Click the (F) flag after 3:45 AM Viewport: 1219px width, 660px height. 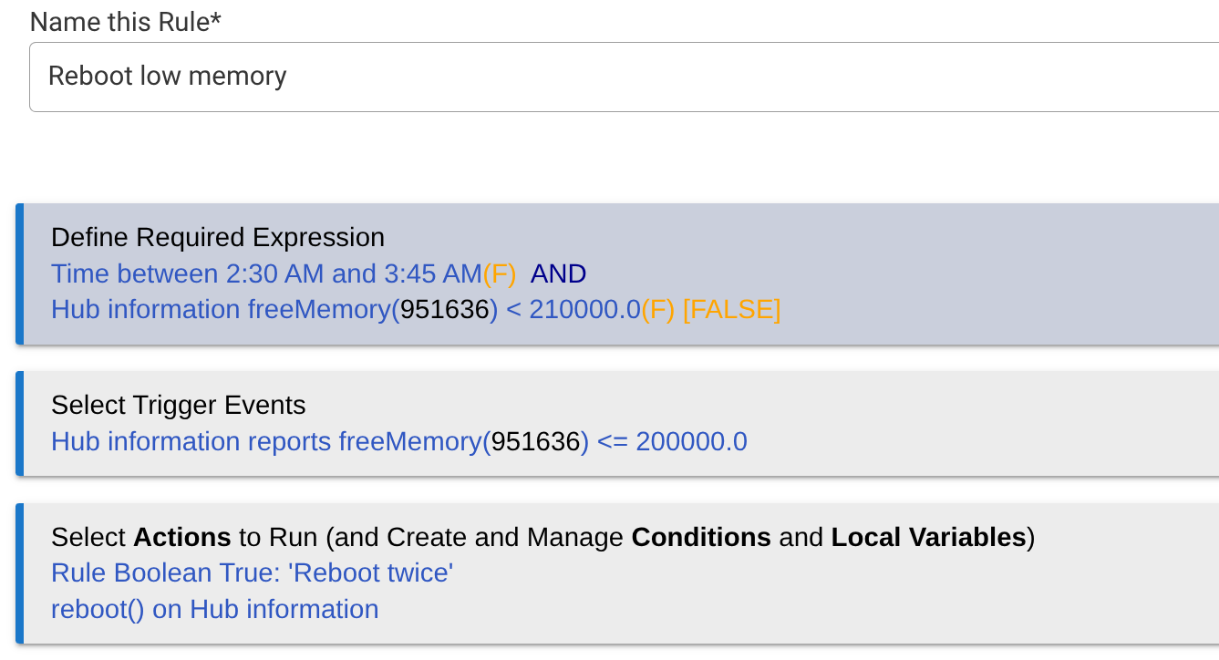pyautogui.click(x=500, y=273)
